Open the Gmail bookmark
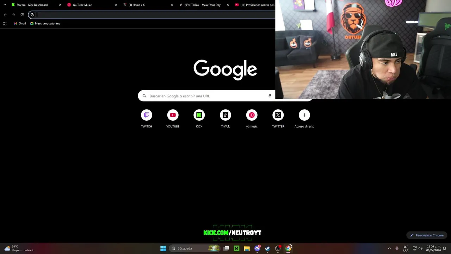The height and width of the screenshot is (254, 451). click(20, 24)
